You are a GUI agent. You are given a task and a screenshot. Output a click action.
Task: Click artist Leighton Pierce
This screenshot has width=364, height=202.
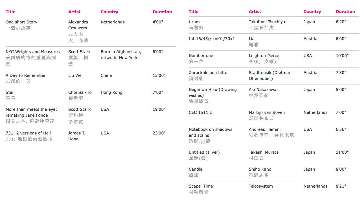point(264,56)
